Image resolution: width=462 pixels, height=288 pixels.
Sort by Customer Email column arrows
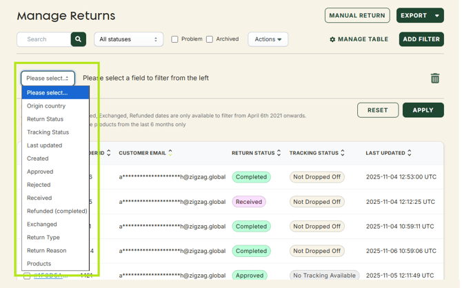[170, 153]
